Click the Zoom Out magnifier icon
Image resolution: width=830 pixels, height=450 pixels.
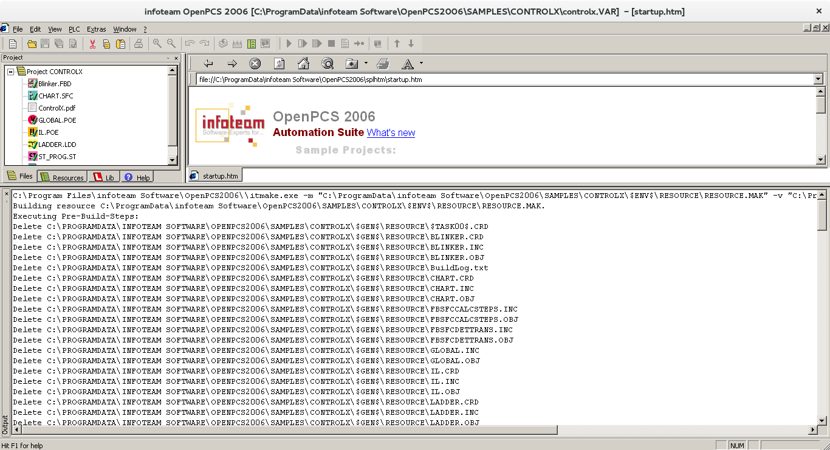(171, 44)
